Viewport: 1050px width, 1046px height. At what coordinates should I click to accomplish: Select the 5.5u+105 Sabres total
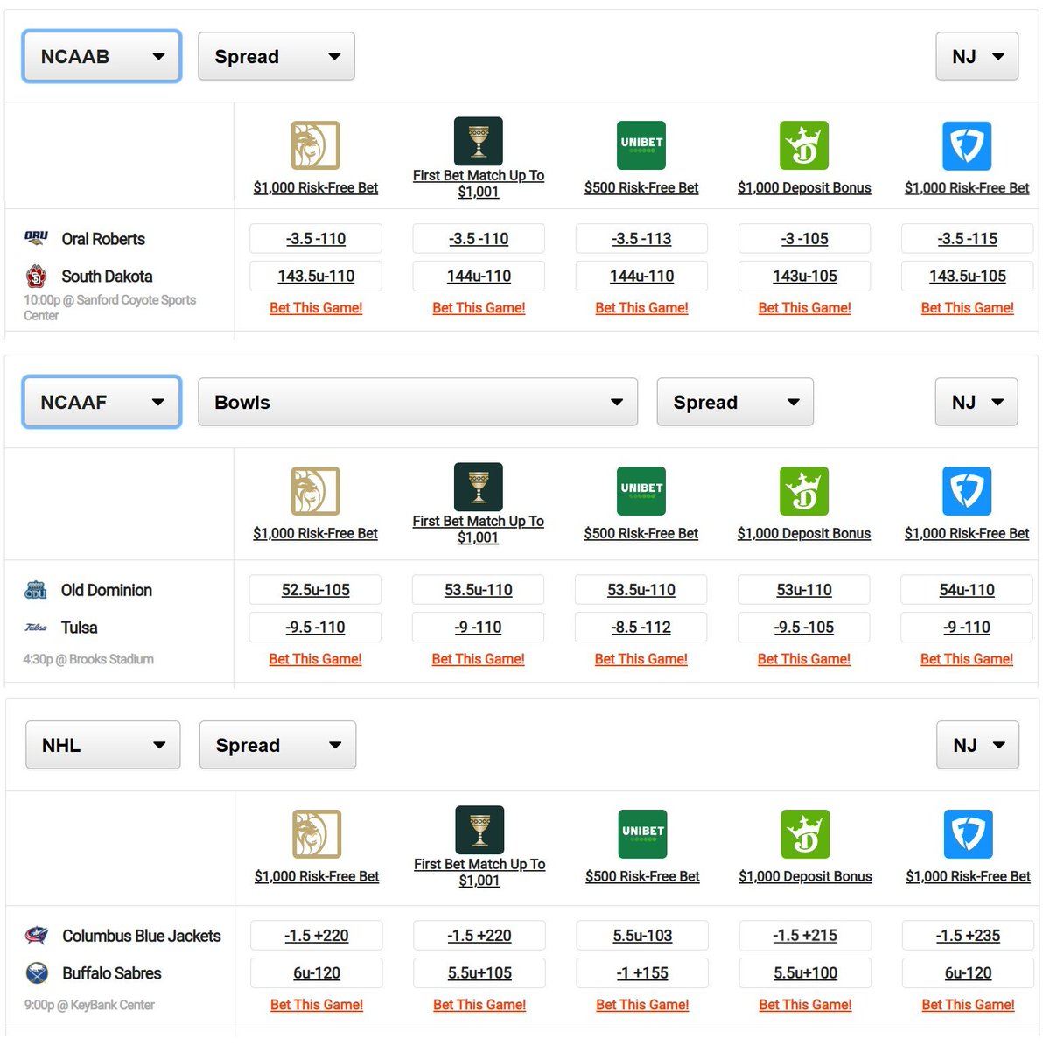pos(479,973)
